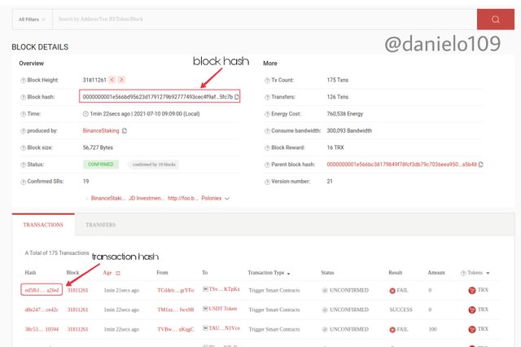Expand the confirmed SRs list chevron
The height and width of the screenshot is (347, 521).
pyautogui.click(x=227, y=199)
